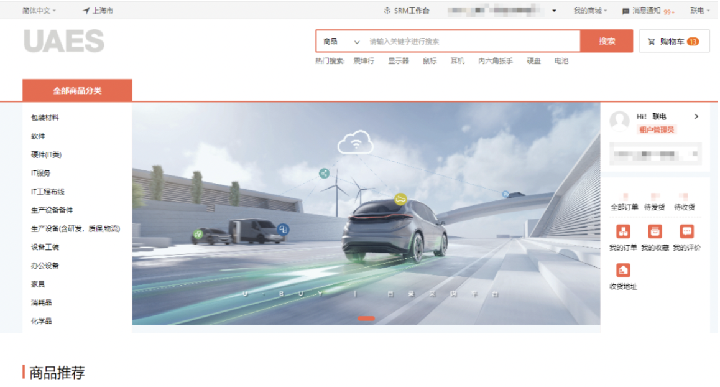Click the 我的评价 comment icon

pos(686,231)
